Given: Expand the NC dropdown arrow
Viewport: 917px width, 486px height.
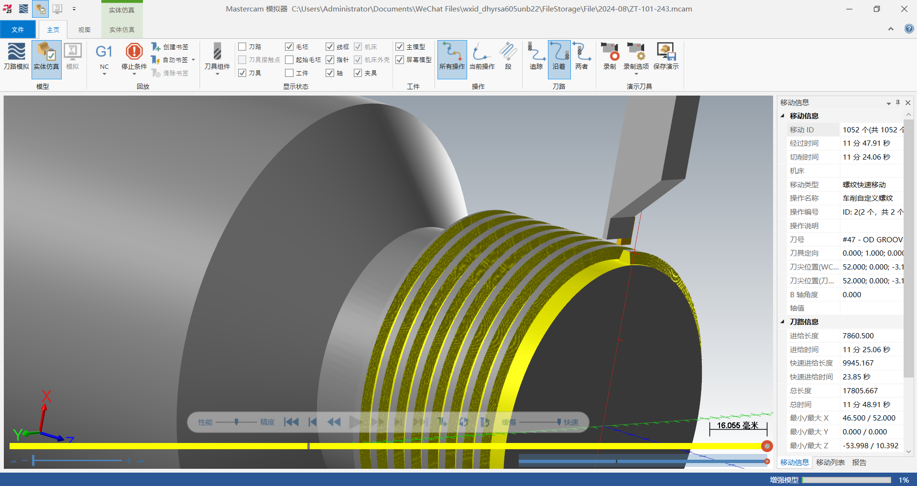Looking at the screenshot, I should [x=104, y=74].
